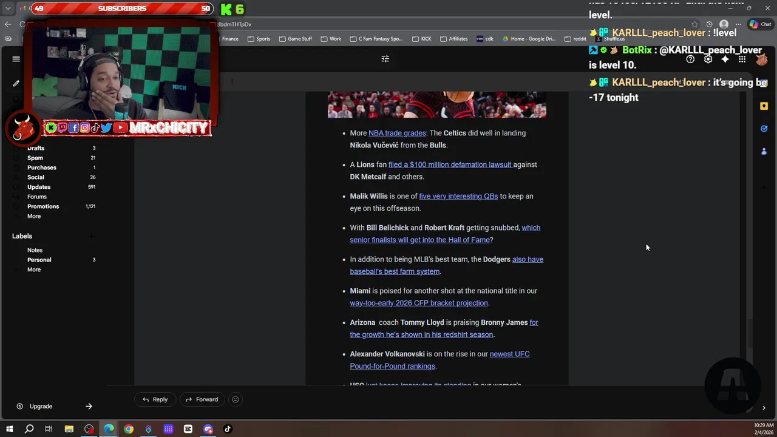The height and width of the screenshot is (437, 777).
Task: Open Microsoft Edge from taskbar
Action: (x=109, y=429)
